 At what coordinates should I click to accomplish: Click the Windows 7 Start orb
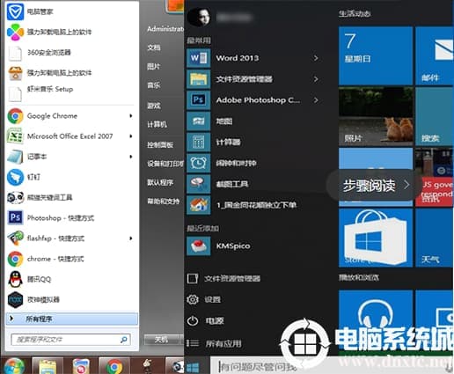(14, 366)
